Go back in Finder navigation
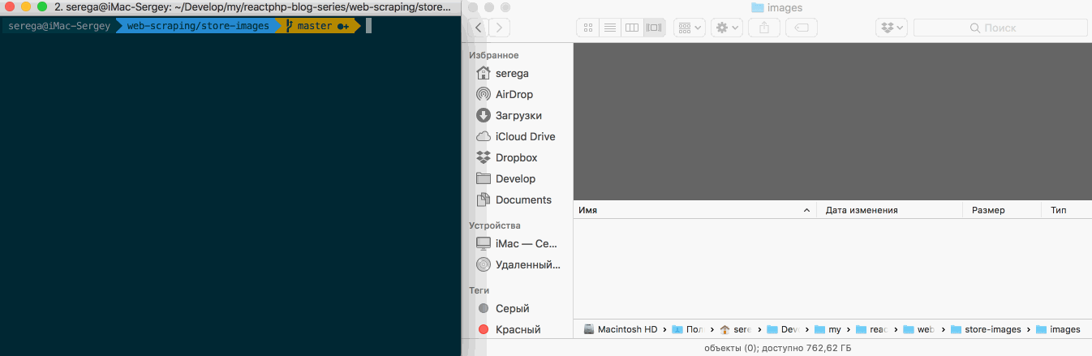 (x=478, y=28)
